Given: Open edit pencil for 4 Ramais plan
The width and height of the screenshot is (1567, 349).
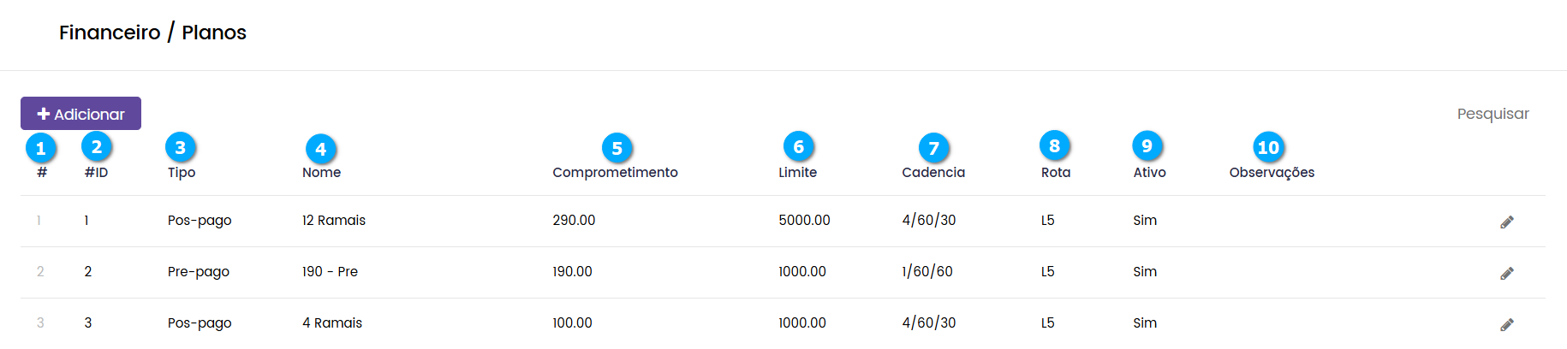Looking at the screenshot, I should pos(1507,324).
